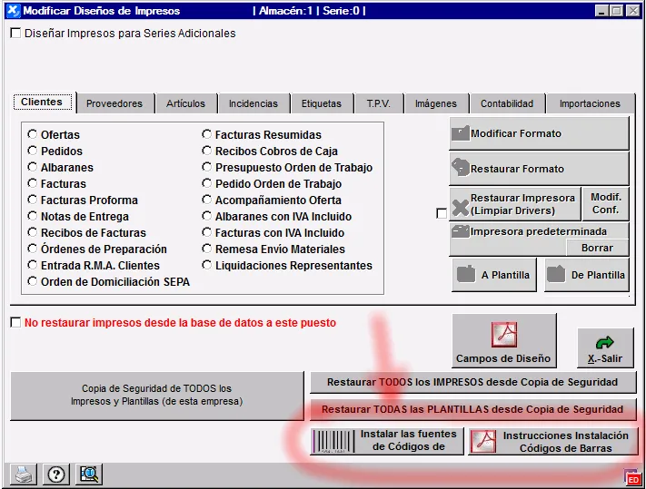This screenshot has height=489, width=646.
Task: Check No restaurar impresos desde la base de datos
Action: tap(15, 322)
